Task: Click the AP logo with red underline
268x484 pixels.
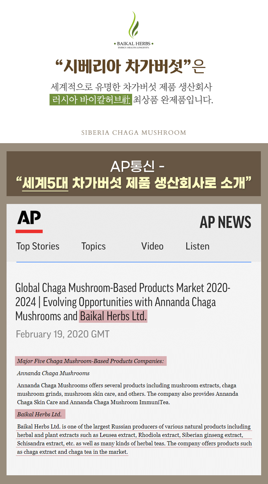Action: [29, 221]
